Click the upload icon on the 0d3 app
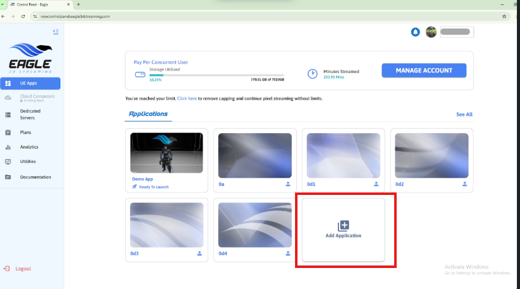 coord(199,253)
